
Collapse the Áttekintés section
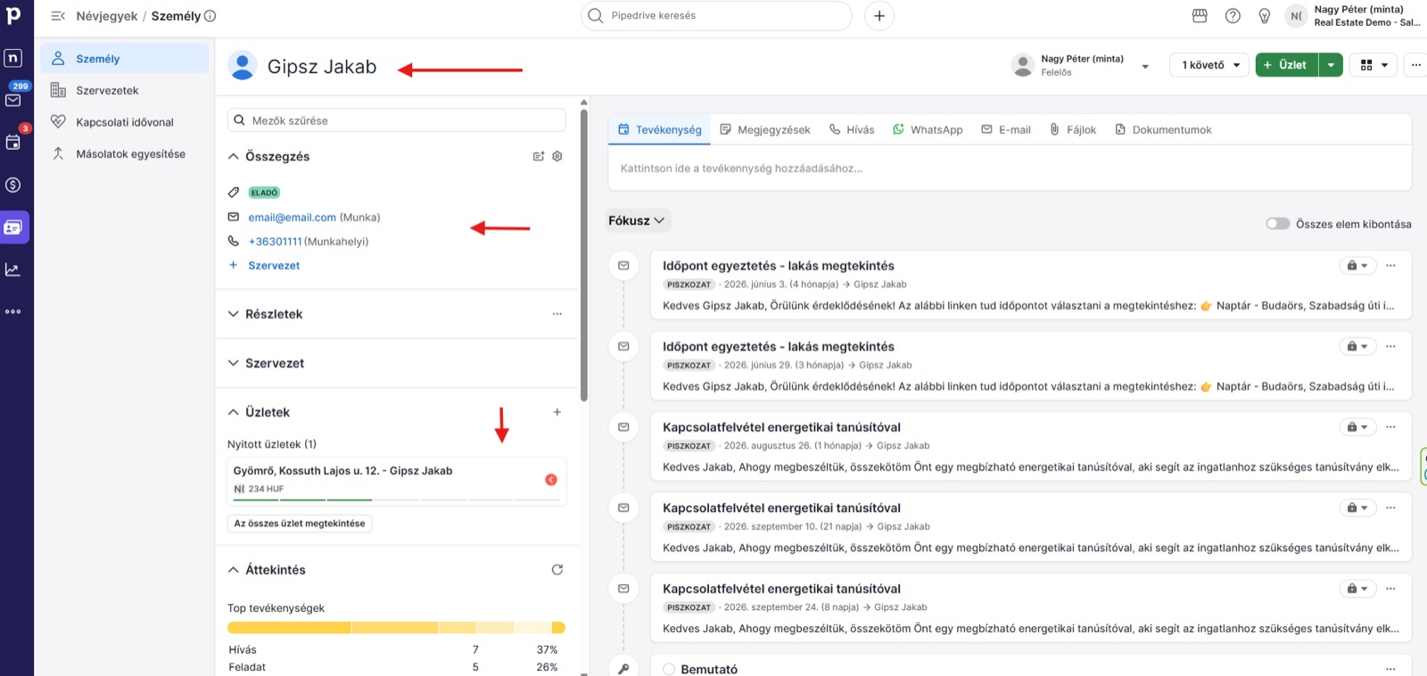pos(234,570)
